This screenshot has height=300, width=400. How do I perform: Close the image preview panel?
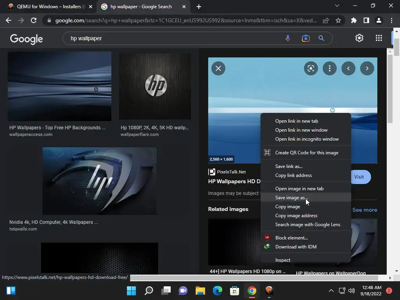coord(218,68)
